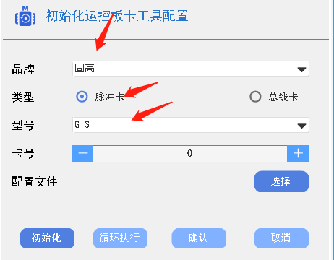Click the 品牌 label
This screenshot has width=334, height=260.
23,69
